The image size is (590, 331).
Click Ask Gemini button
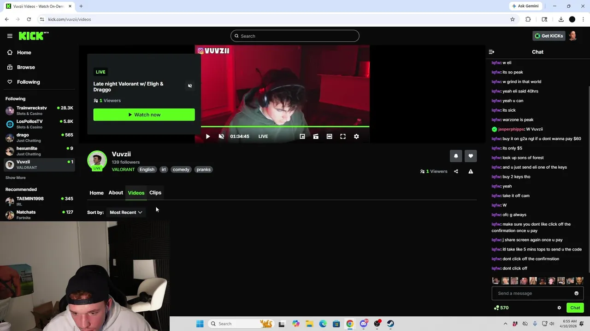(x=525, y=6)
